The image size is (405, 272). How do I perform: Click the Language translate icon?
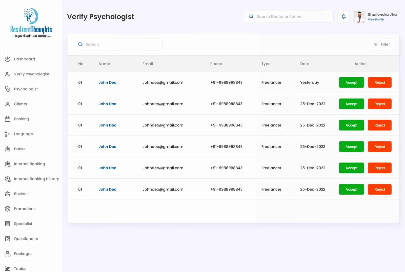click(8, 134)
